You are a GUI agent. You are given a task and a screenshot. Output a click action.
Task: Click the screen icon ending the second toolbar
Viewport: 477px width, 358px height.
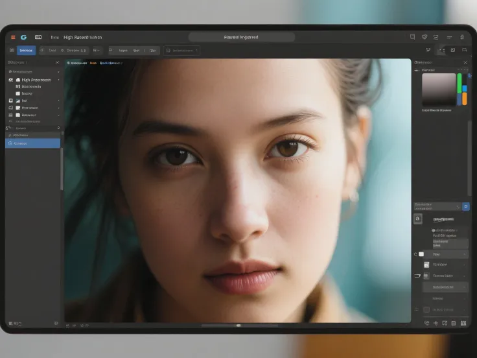[x=465, y=50]
